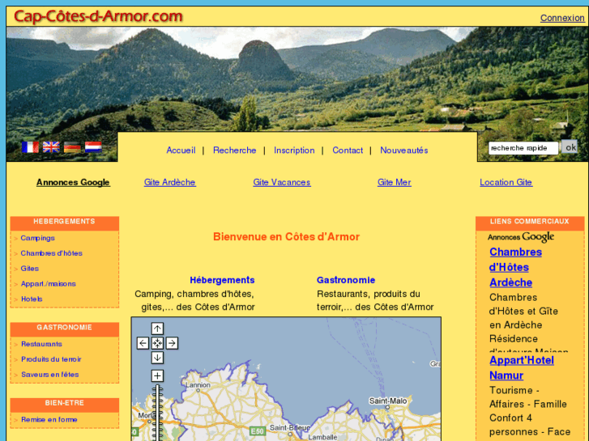Click the BIEN-ETRE sidebar header
This screenshot has width=589, height=441.
pos(64,403)
